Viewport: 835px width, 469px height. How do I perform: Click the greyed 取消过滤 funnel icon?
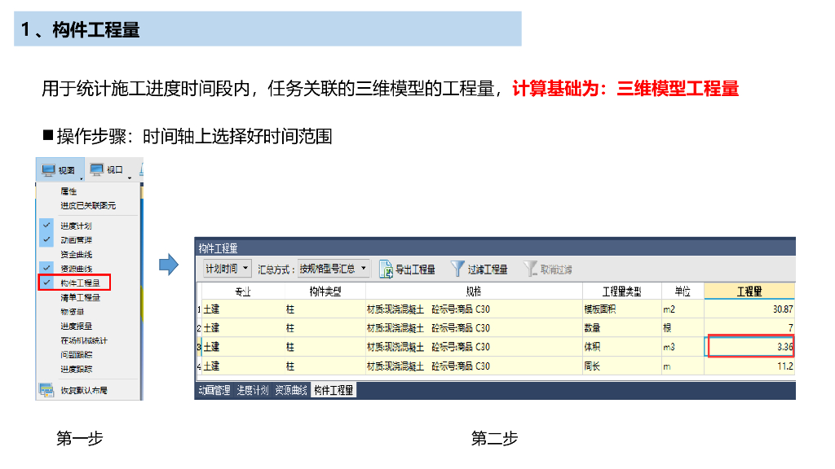(x=530, y=269)
